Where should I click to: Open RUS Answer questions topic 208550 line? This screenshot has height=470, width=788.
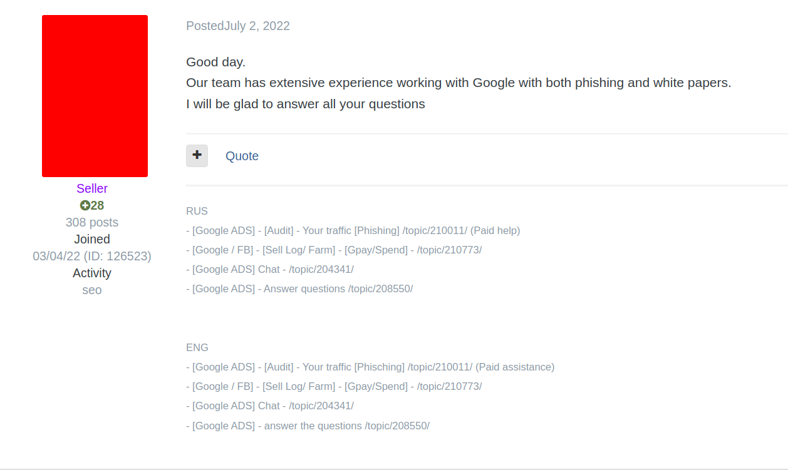[299, 289]
